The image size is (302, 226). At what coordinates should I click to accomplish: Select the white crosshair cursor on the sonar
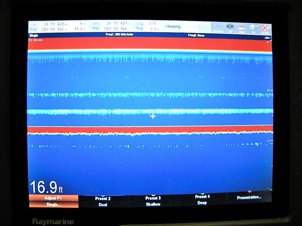click(153, 116)
